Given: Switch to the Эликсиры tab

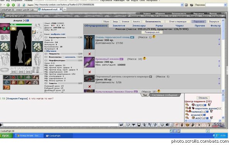Looking at the screenshot, I should 139,26.
